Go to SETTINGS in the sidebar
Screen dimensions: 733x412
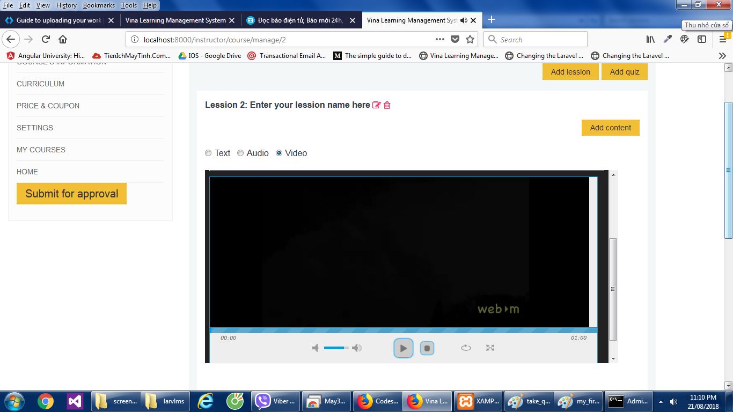[x=35, y=128]
